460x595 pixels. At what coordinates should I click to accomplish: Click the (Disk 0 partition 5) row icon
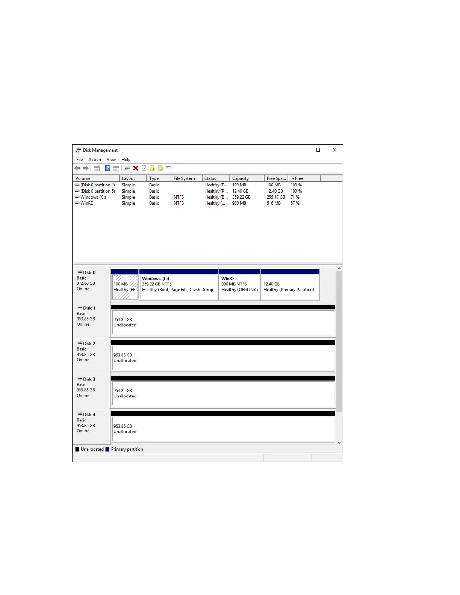[77, 191]
